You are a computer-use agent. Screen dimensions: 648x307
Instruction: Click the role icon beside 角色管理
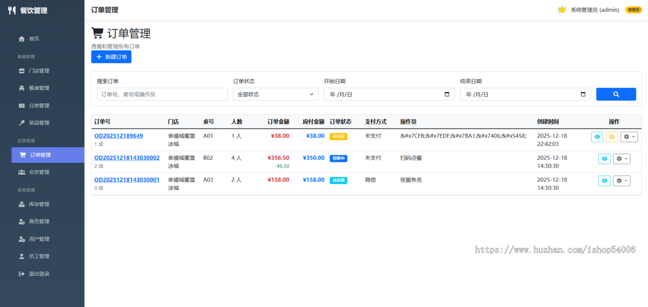tap(22, 221)
